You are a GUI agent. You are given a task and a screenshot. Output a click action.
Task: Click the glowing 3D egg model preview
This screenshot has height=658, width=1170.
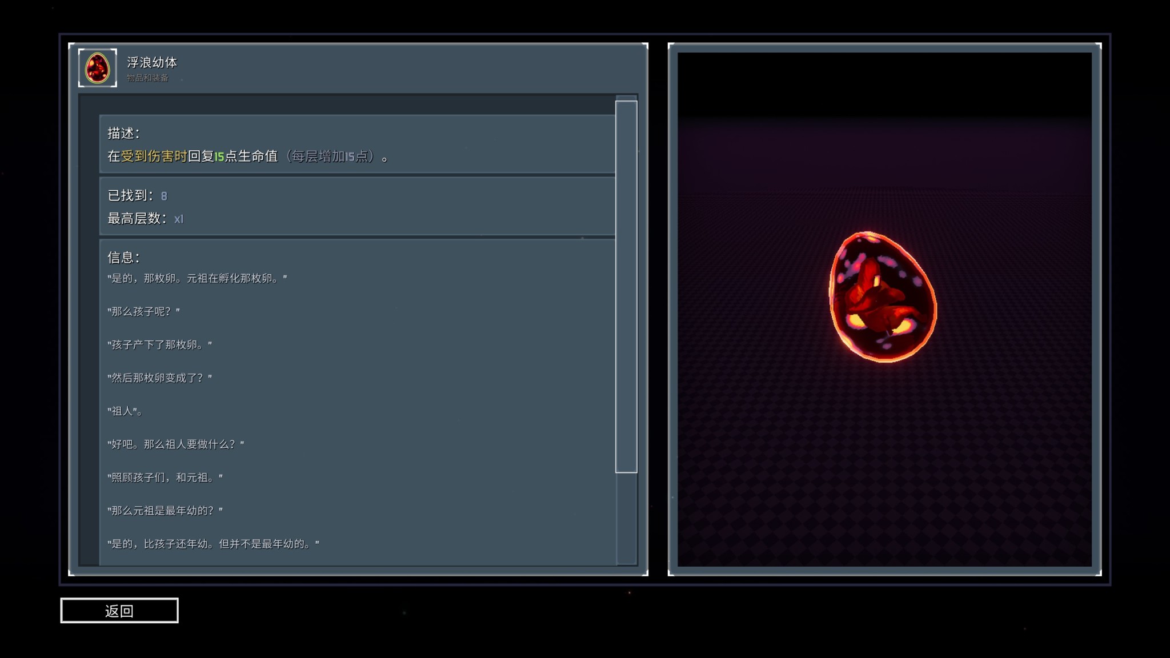point(883,297)
